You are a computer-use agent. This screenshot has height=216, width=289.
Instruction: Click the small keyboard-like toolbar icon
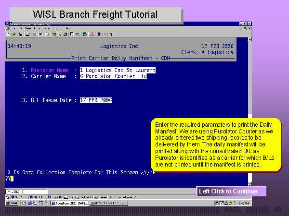78,35
